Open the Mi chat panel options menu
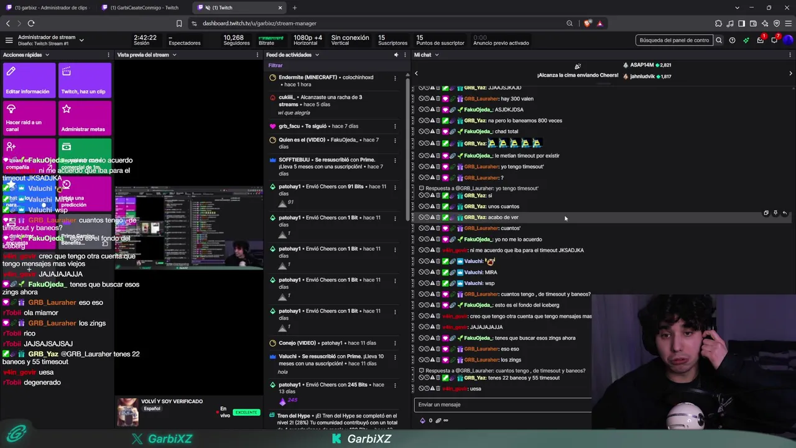The height and width of the screenshot is (448, 796). [790, 55]
